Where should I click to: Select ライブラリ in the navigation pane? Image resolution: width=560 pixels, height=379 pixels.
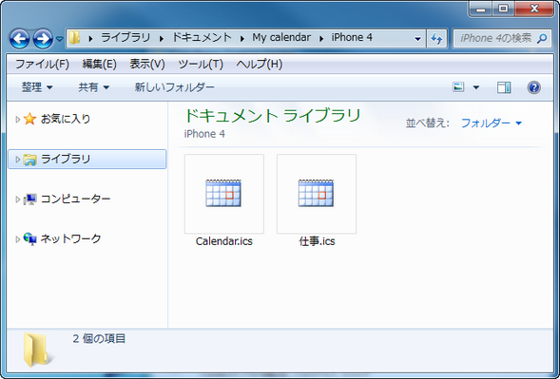87,160
